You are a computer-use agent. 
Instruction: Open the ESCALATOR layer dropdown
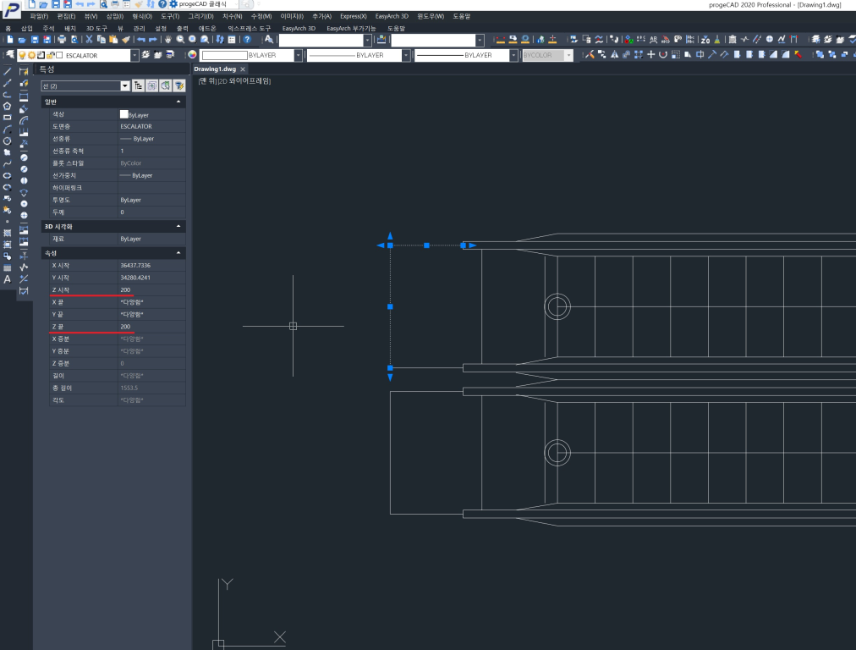(x=134, y=55)
